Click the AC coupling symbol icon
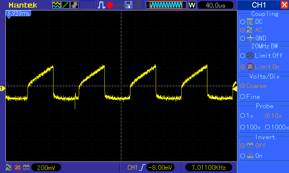The height and width of the screenshot is (173, 289). [250, 30]
